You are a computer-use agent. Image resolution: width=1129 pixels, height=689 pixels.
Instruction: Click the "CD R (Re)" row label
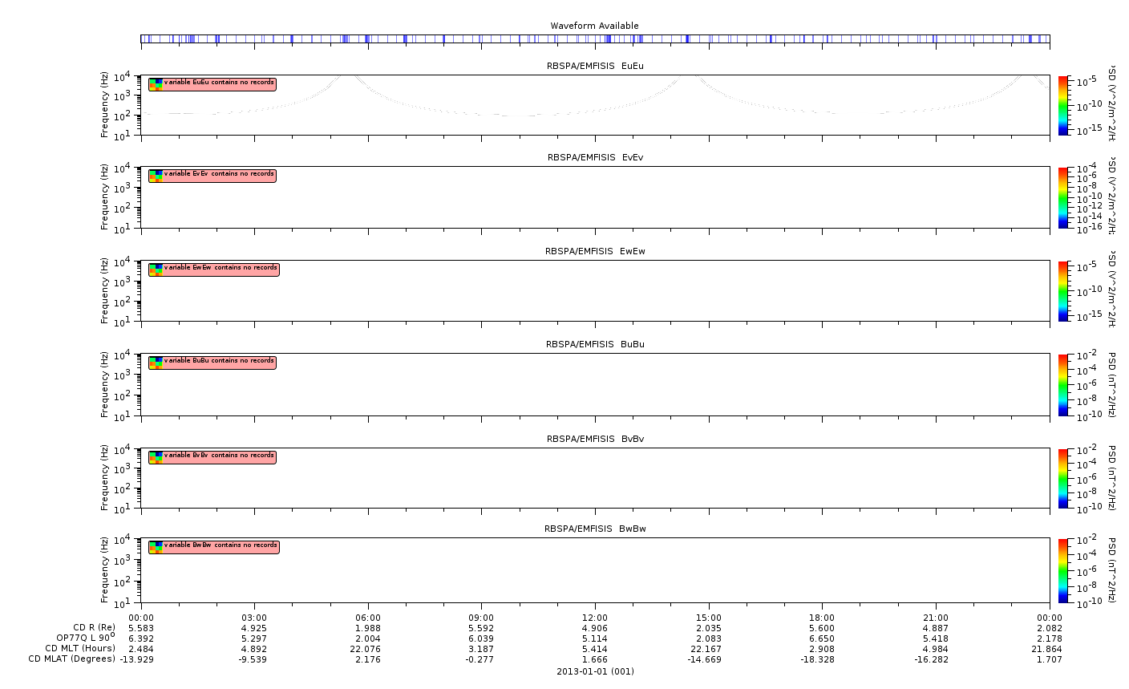pyautogui.click(x=94, y=627)
